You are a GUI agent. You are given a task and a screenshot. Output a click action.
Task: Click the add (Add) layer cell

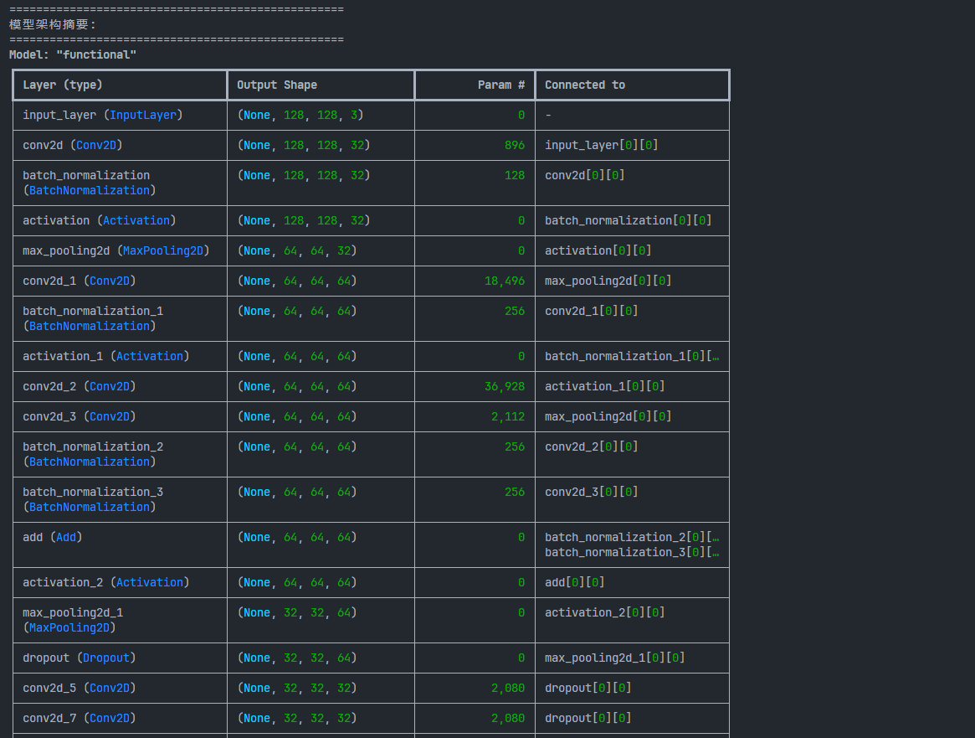[x=53, y=538]
